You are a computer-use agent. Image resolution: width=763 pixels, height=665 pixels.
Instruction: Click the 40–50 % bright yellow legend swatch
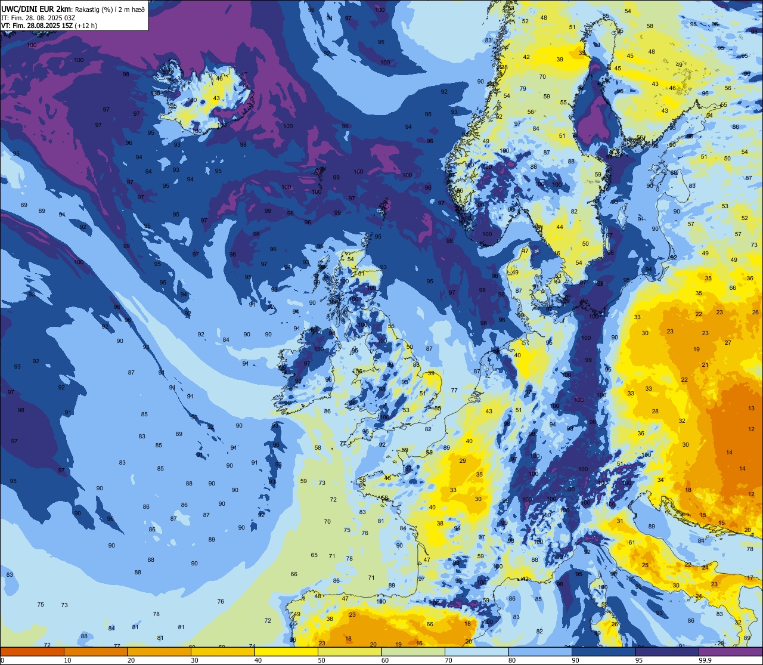tap(286, 651)
